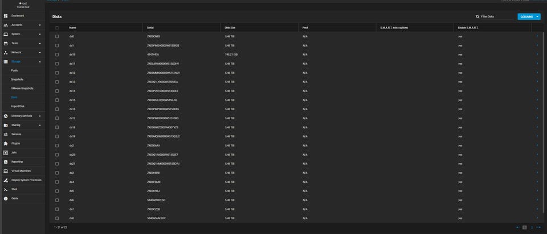This screenshot has width=547, height=234.
Task: Click the Directory Services icon
Action: point(6,116)
